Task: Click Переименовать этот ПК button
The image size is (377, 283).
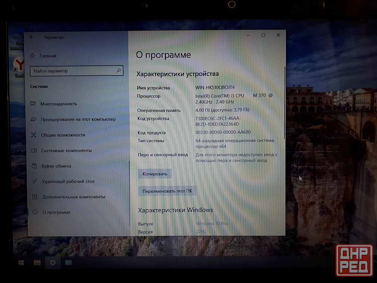Action: pos(167,191)
